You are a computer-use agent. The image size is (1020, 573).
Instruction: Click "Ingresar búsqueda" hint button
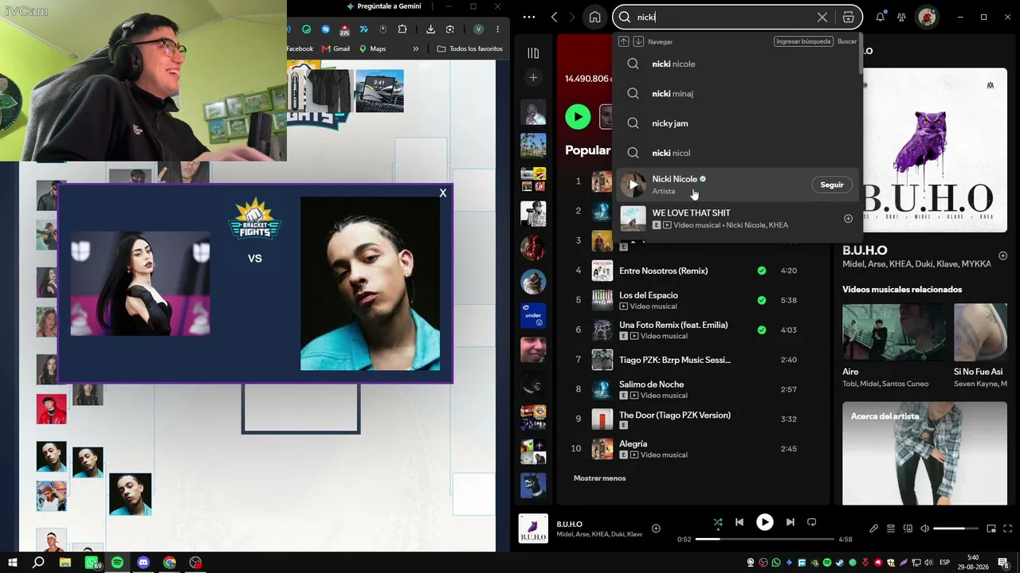coord(803,41)
